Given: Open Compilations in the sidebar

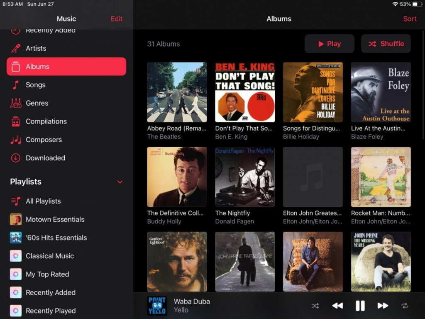Looking at the screenshot, I should [66, 121].
